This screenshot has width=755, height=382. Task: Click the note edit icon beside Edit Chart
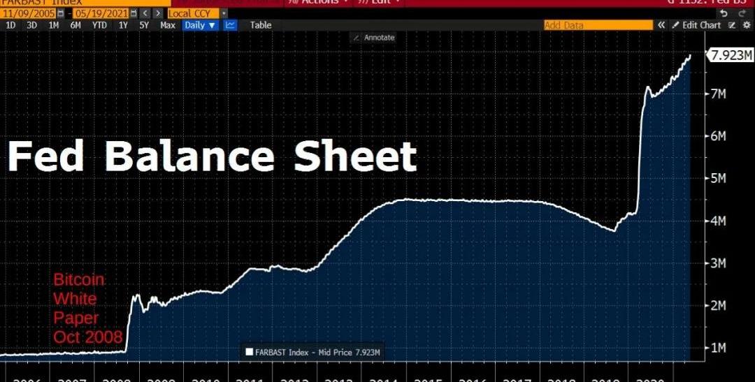(x=732, y=25)
